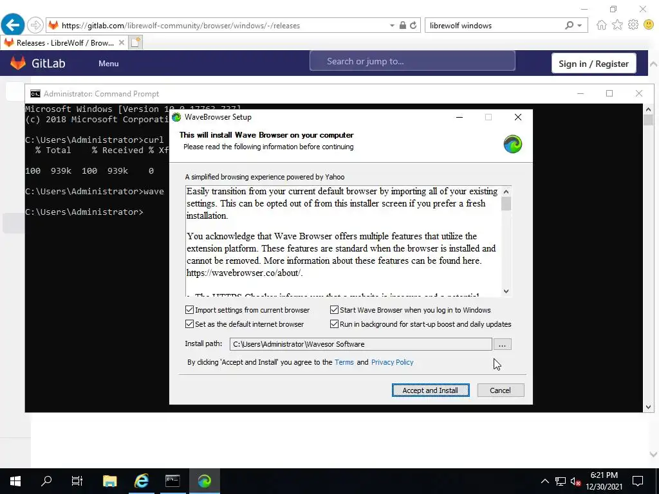Click Accept and Install button
Image resolution: width=659 pixels, height=494 pixels.
pos(431,390)
